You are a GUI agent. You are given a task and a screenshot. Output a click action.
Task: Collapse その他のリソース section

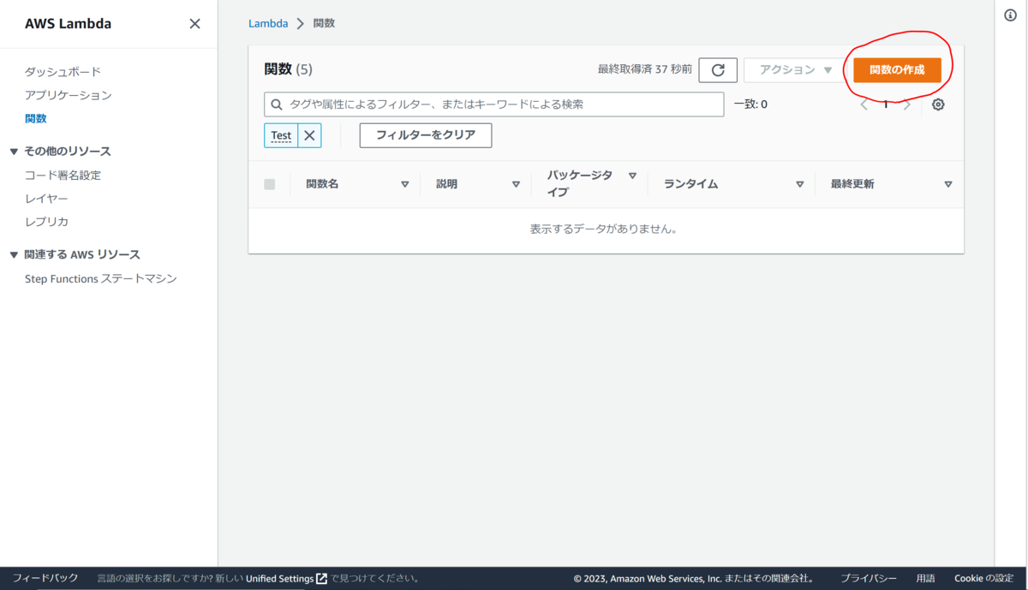coord(14,152)
